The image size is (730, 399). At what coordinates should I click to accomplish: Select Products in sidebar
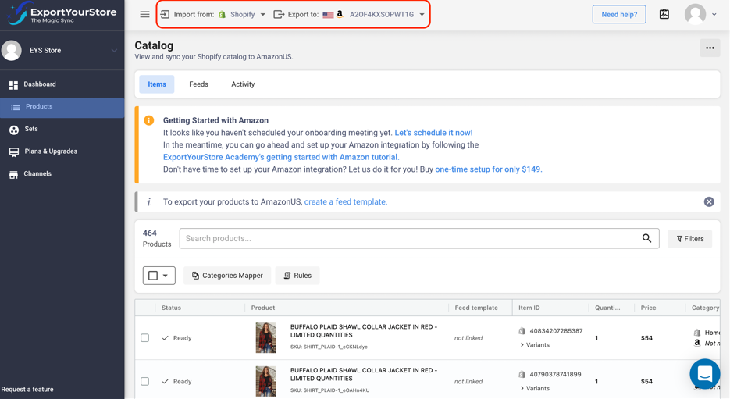click(62, 107)
